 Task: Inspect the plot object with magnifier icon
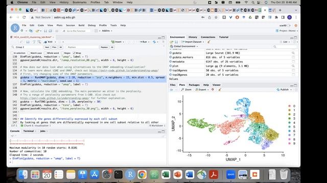point(293,66)
